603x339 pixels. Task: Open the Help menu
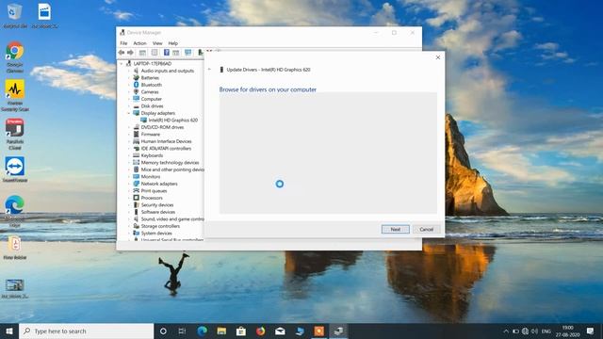173,43
